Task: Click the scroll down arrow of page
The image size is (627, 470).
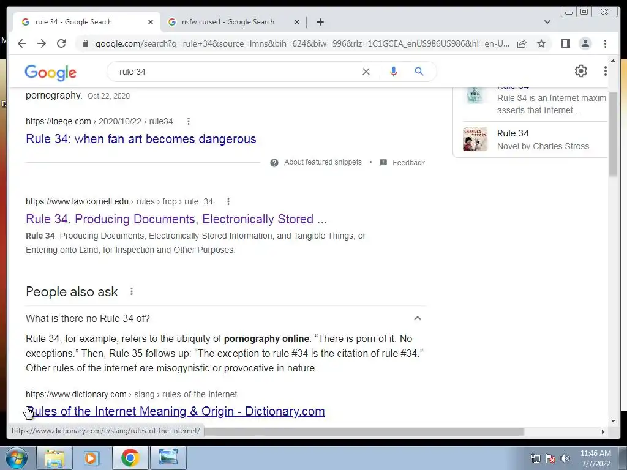Action: [x=613, y=421]
